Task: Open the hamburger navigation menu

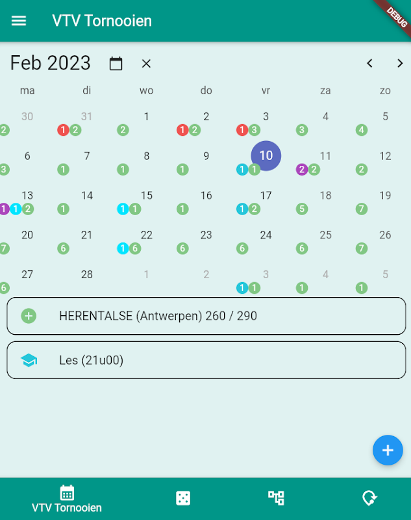Action: [x=19, y=21]
